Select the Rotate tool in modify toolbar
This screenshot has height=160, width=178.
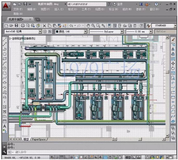173,68
